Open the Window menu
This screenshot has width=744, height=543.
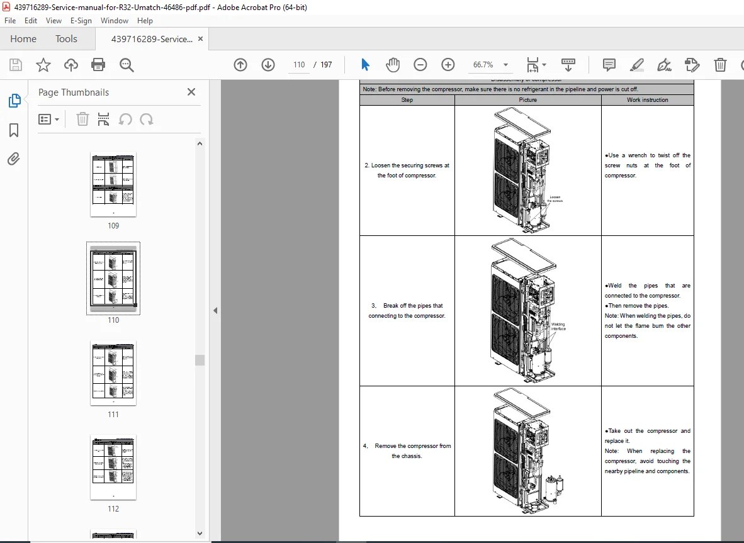click(x=115, y=21)
